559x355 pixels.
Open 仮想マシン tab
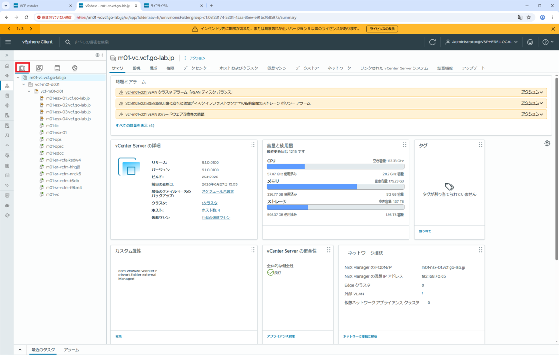(x=277, y=68)
